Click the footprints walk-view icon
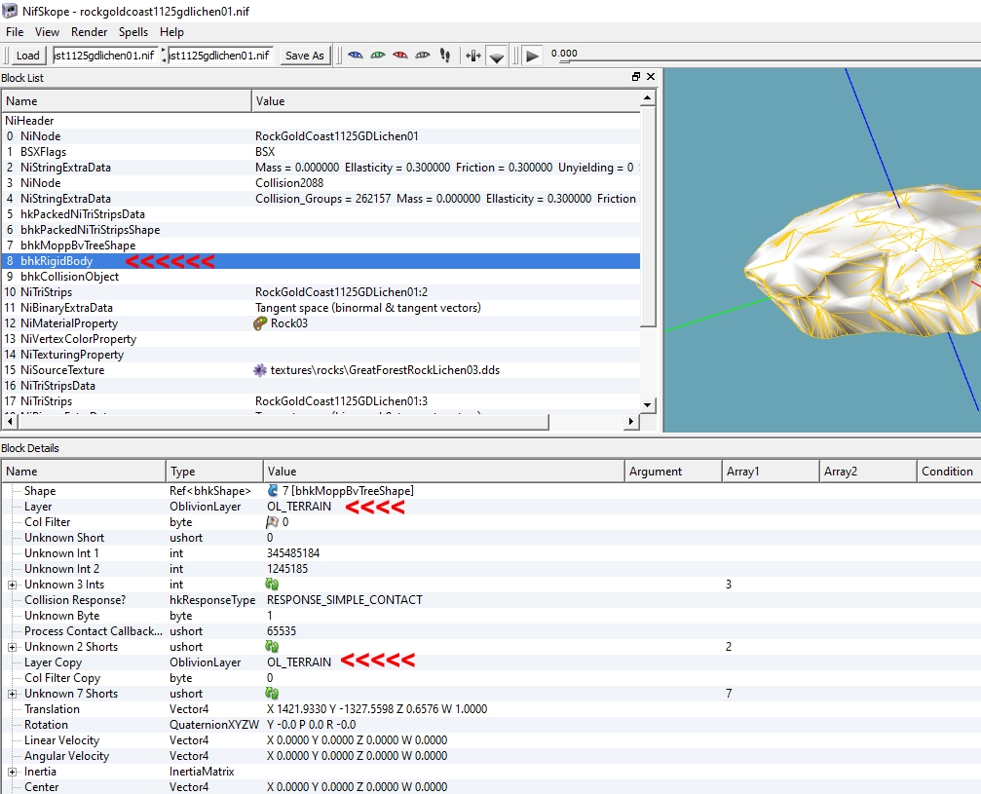Viewport: 981px width, 794px height. point(445,56)
